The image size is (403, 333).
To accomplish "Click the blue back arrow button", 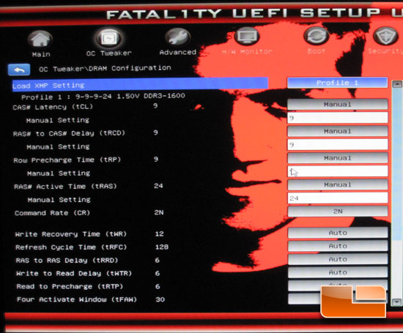I will [19, 70].
